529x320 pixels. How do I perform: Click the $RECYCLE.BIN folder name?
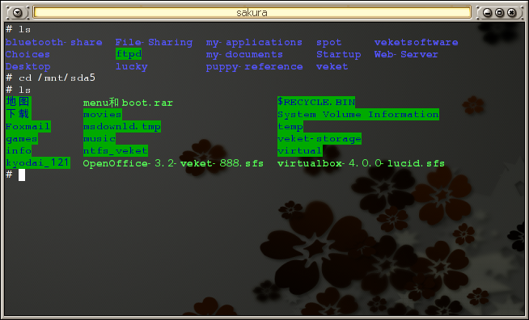pos(316,102)
